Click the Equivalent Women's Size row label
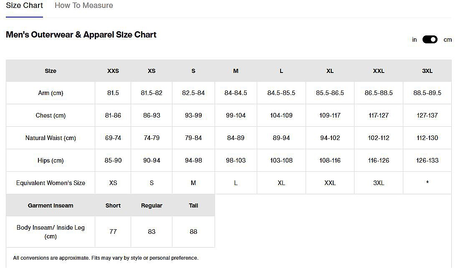 click(51, 183)
